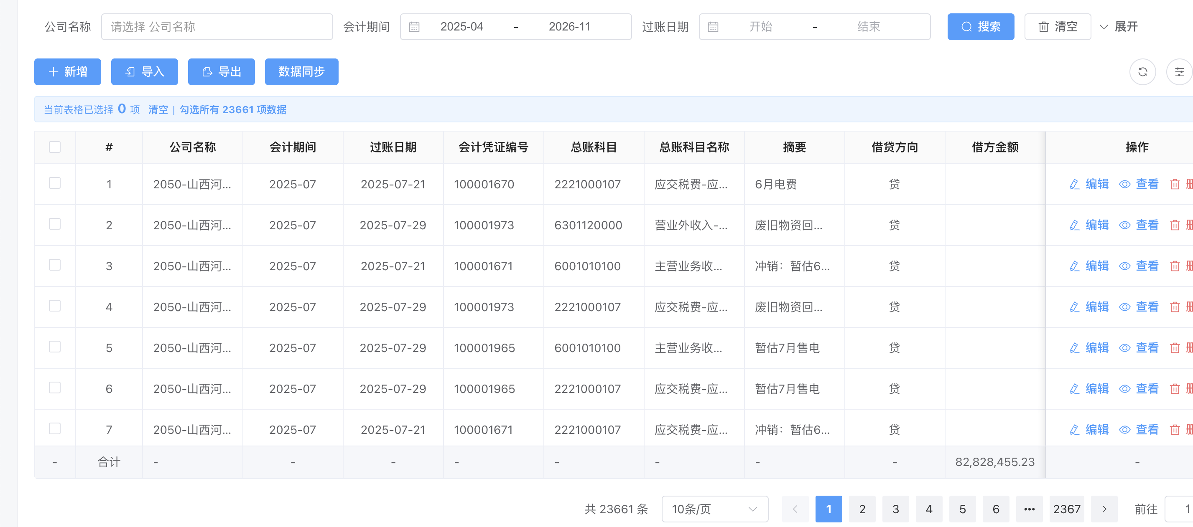Click view eye icon for row 7
This screenshot has height=527, width=1193.
coord(1124,430)
